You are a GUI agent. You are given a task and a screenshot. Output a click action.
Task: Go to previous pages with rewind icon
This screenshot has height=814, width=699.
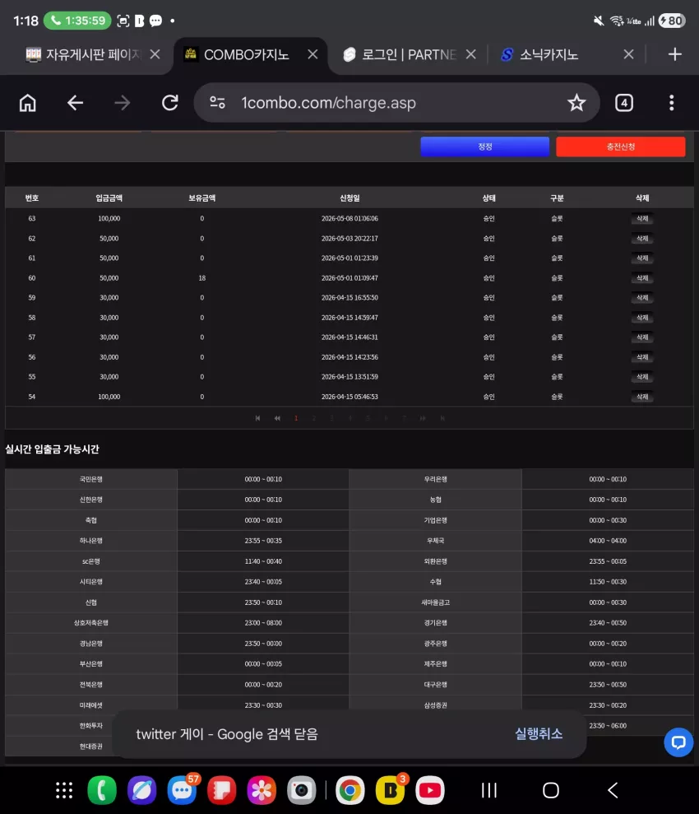coord(277,418)
